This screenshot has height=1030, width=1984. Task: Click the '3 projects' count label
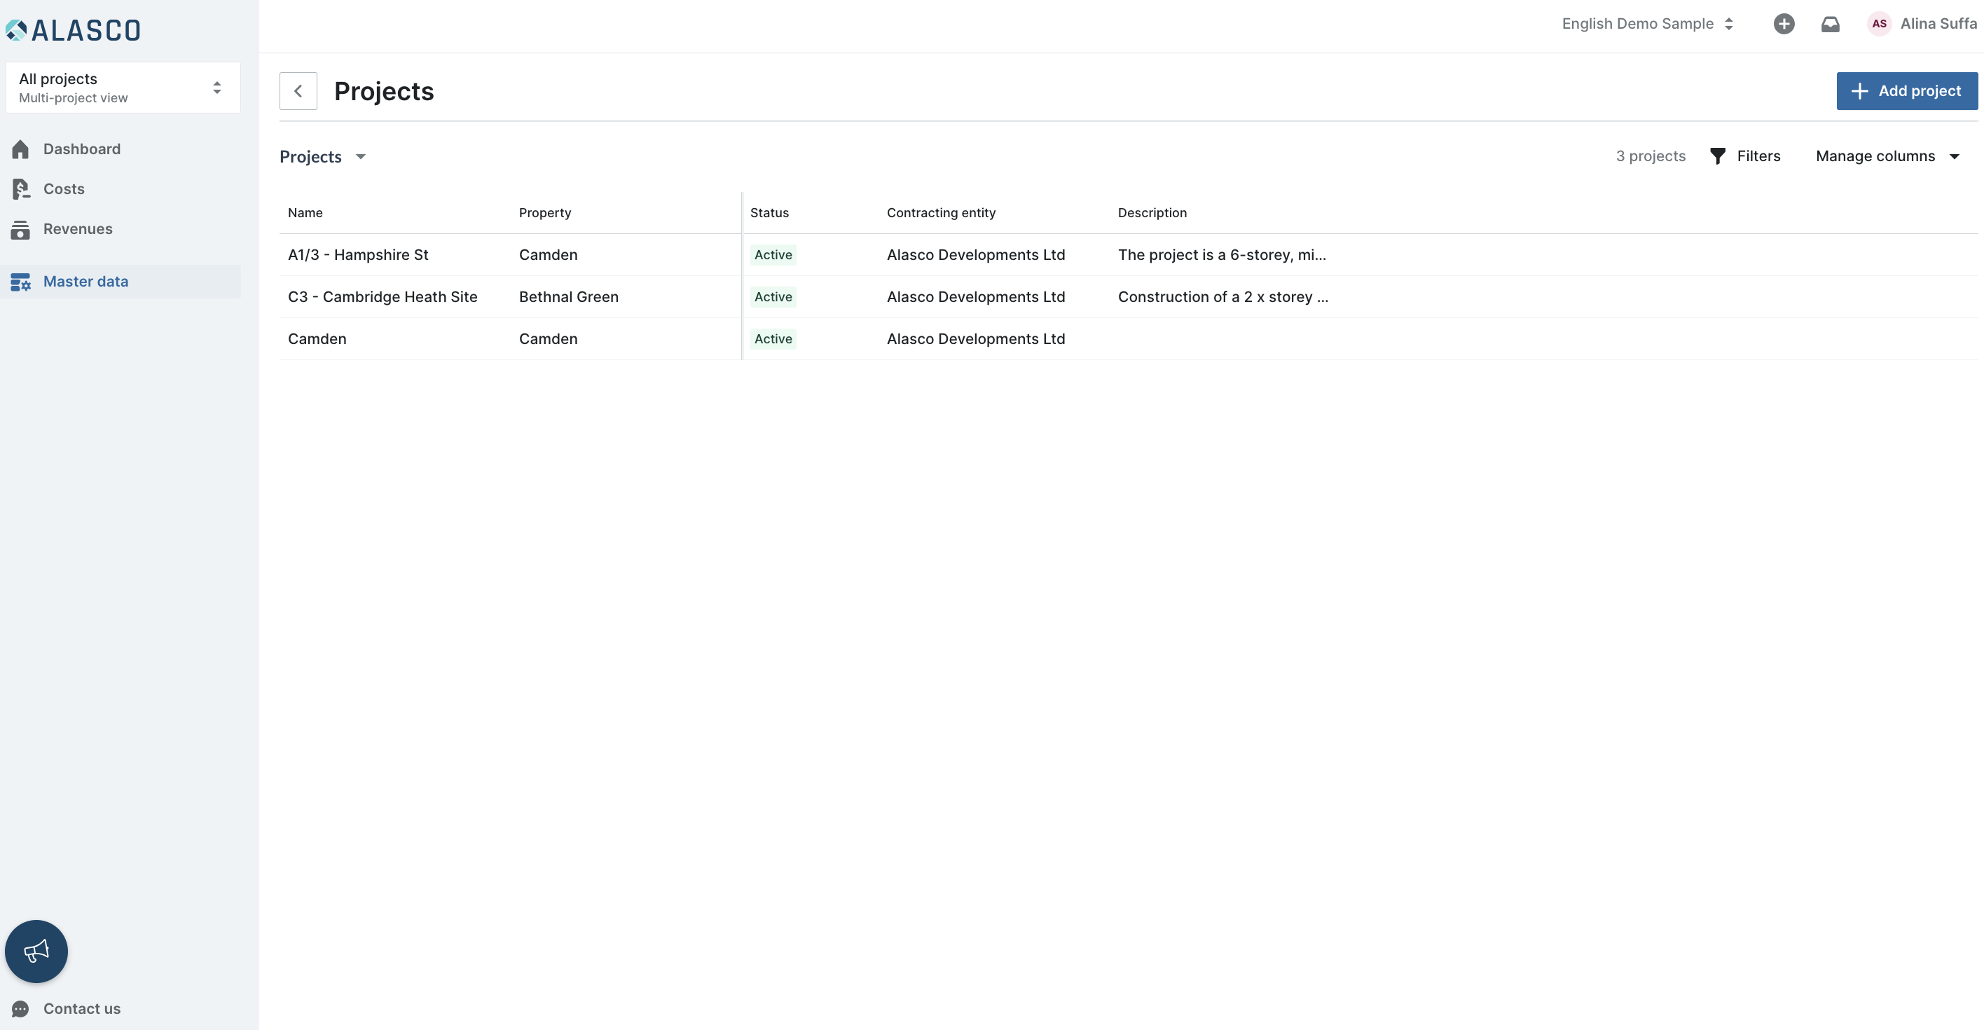[x=1651, y=156]
